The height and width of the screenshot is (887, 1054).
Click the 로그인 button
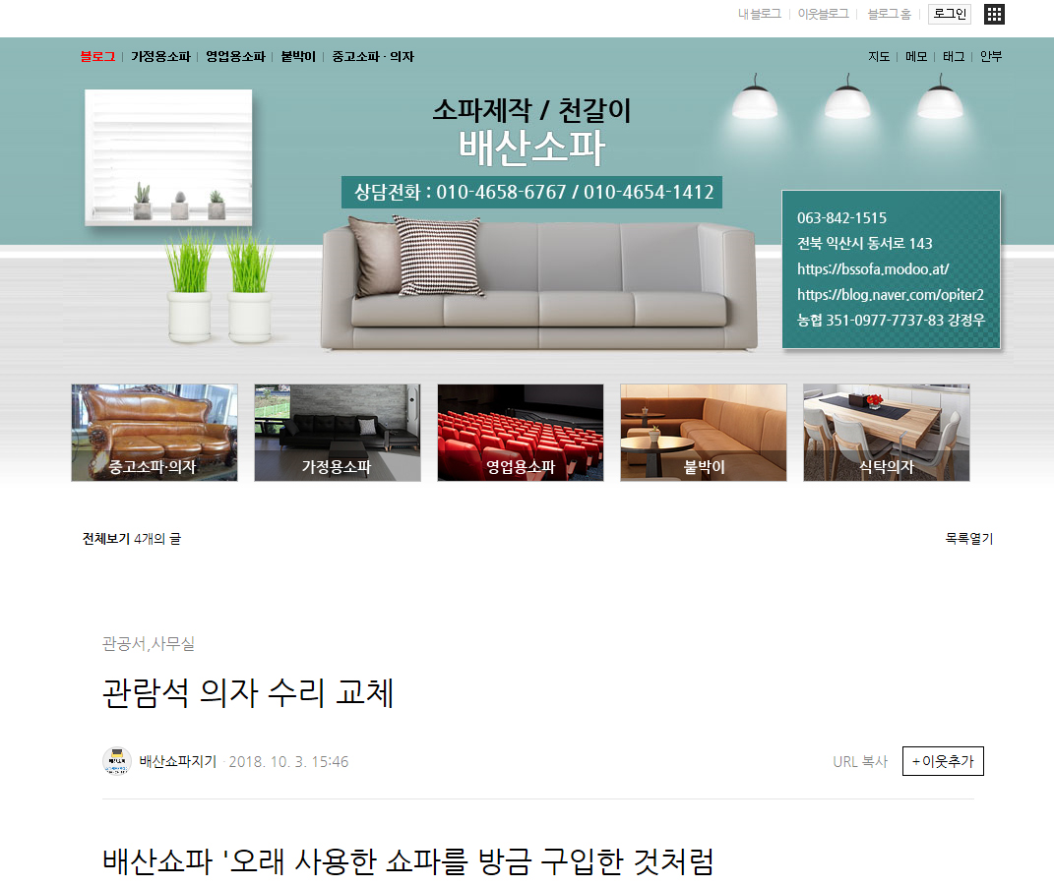click(x=949, y=14)
